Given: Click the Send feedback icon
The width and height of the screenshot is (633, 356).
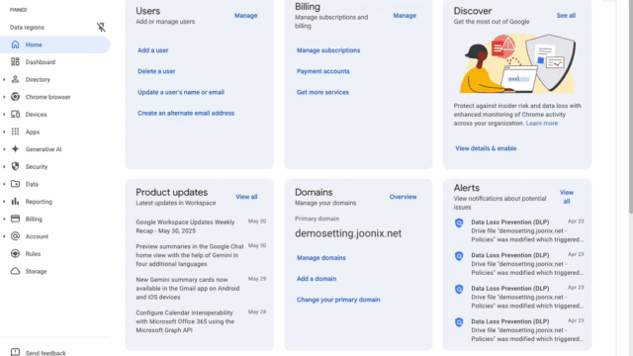Looking at the screenshot, I should click(16, 352).
